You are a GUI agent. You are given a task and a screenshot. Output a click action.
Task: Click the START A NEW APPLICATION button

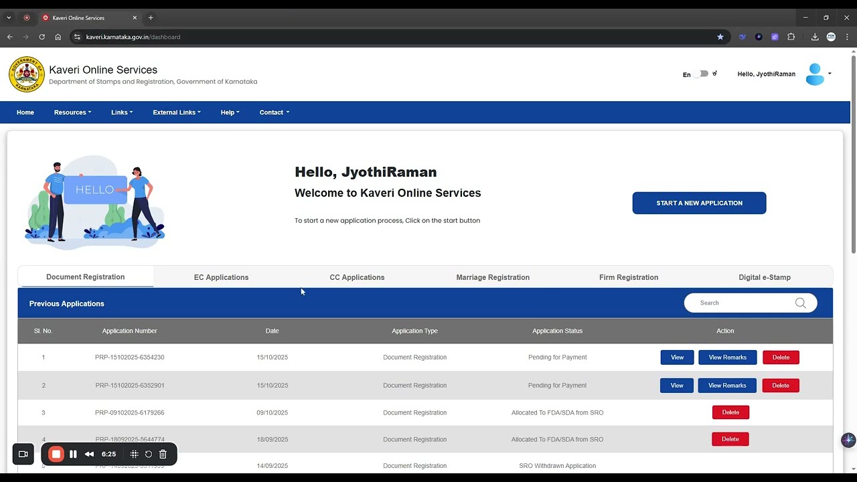click(699, 203)
